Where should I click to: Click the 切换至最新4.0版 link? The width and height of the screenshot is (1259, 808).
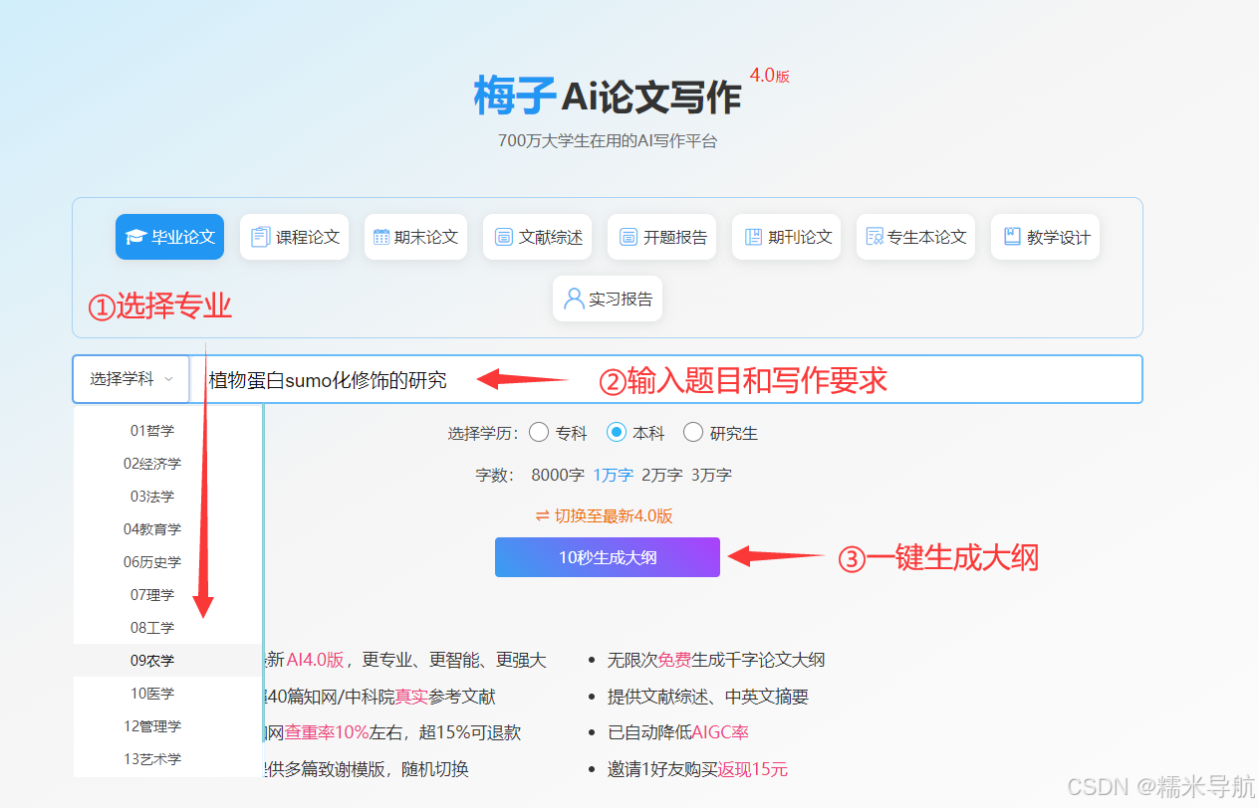pos(614,515)
